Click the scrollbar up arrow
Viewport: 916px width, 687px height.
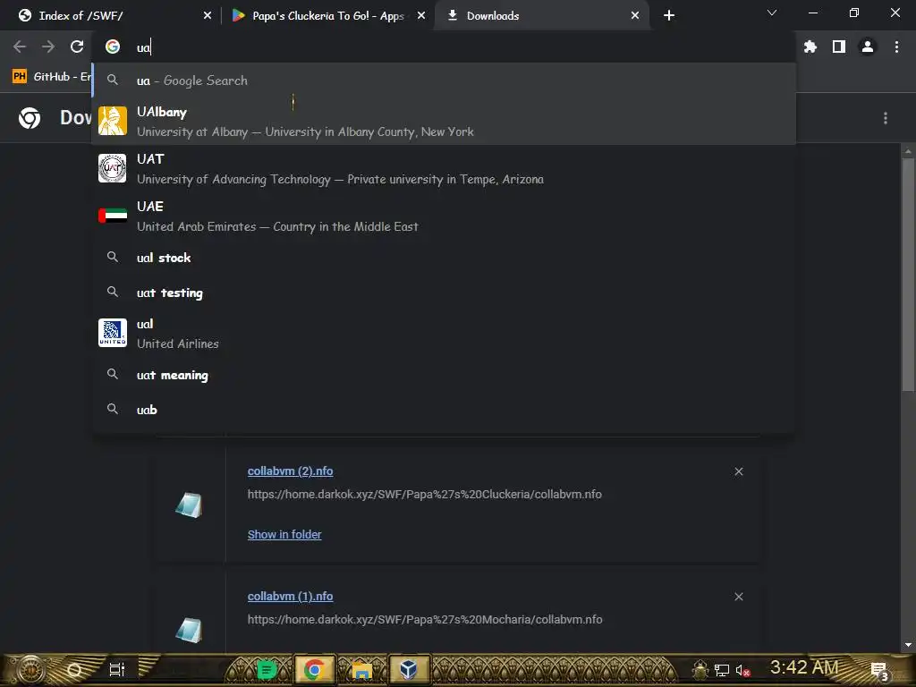(x=908, y=150)
